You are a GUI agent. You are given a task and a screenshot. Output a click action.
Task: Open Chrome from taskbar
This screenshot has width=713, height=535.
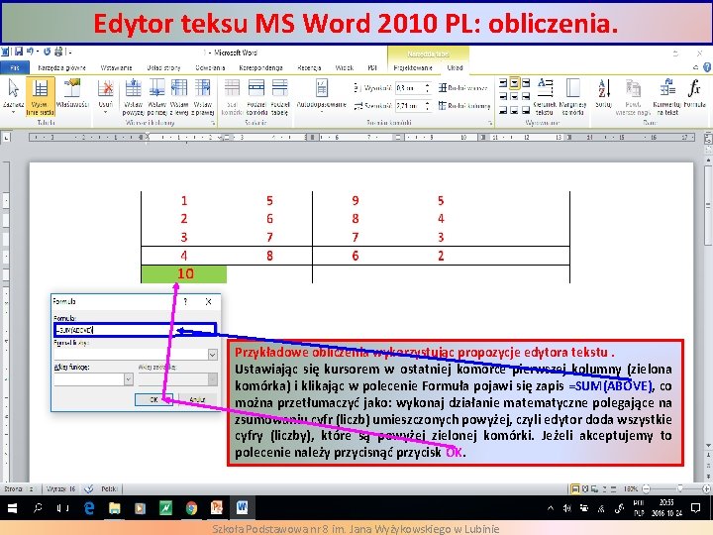(191, 508)
